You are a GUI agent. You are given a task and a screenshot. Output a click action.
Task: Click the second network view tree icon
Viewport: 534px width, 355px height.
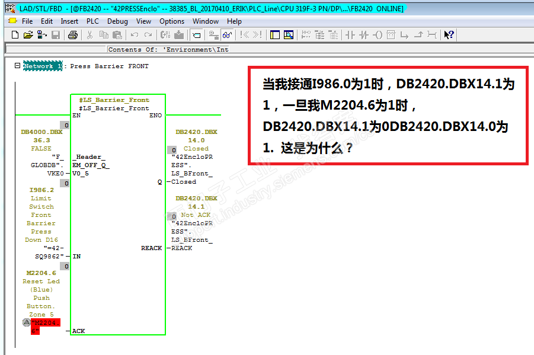(319, 35)
